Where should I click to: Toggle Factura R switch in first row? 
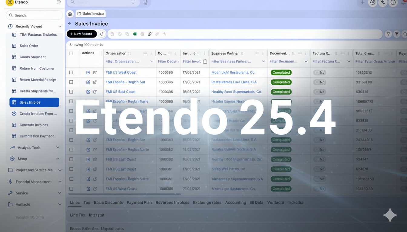tap(319, 72)
